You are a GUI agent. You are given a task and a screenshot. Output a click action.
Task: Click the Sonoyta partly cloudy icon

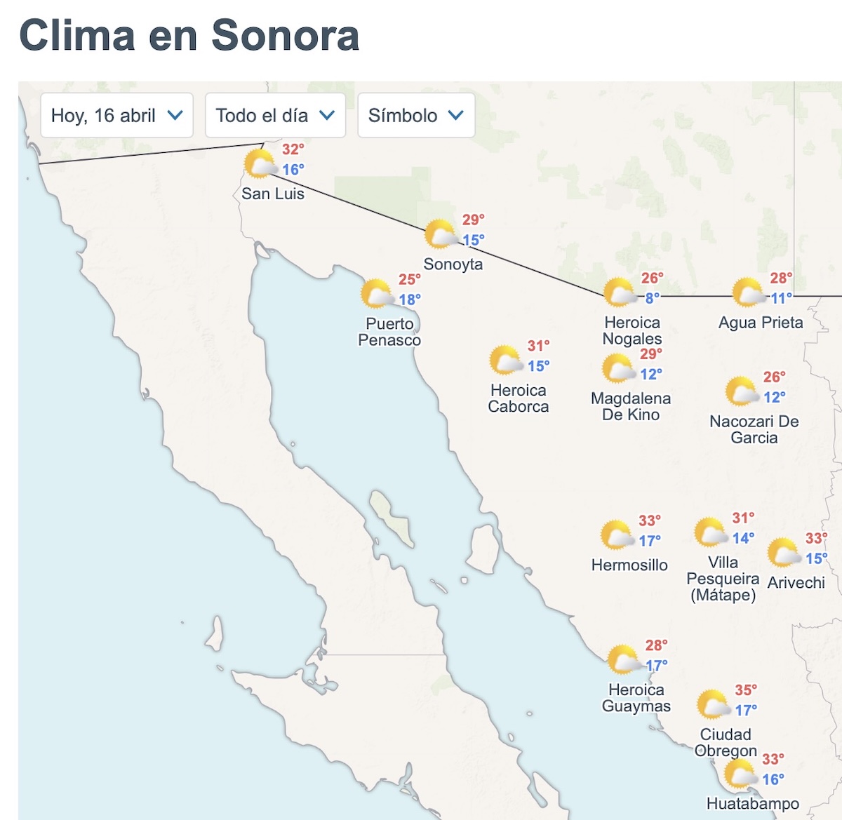tap(439, 235)
